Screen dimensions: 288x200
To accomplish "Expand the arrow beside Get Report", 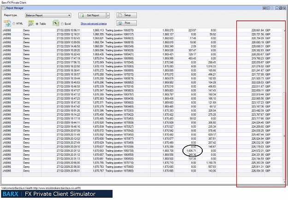I will pyautogui.click(x=108, y=15).
